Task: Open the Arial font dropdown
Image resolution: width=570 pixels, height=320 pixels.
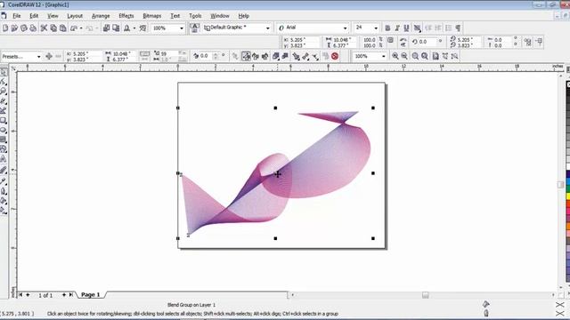Action: pos(345,28)
